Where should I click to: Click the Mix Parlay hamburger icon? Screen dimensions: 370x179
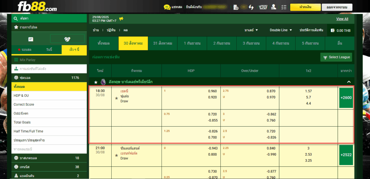16,60
